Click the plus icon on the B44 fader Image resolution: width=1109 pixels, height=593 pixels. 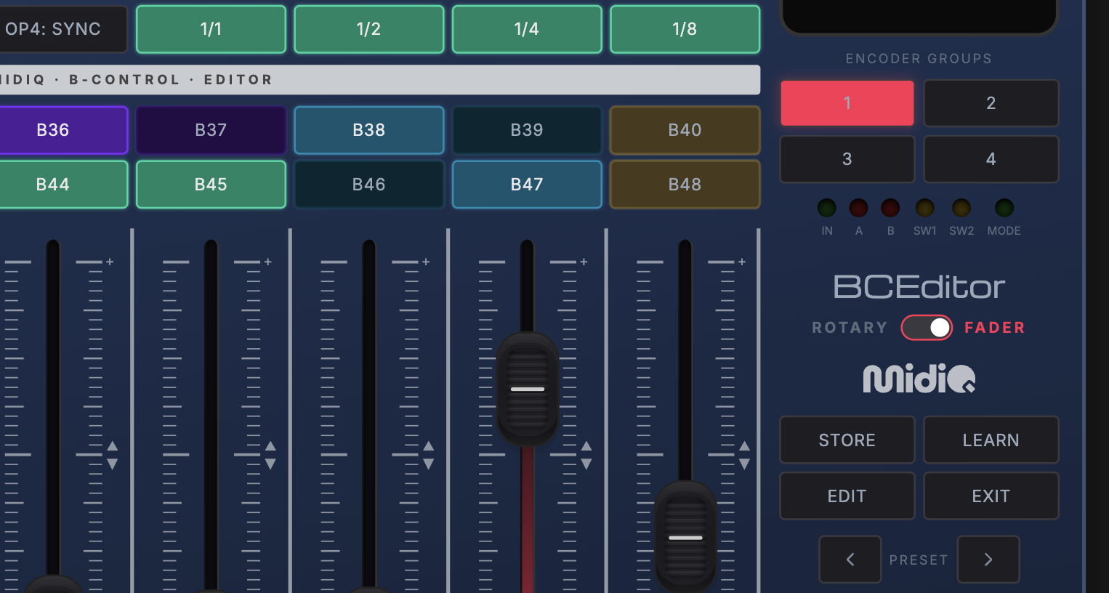pos(110,262)
